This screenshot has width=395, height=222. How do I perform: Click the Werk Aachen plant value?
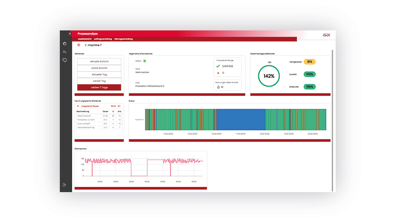(142, 72)
